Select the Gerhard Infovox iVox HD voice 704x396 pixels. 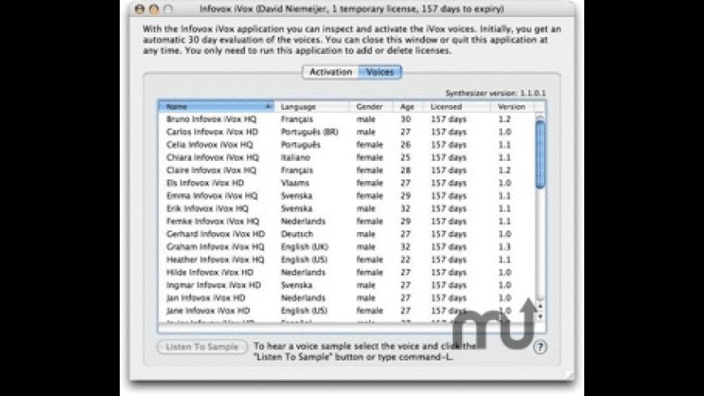[346, 234]
